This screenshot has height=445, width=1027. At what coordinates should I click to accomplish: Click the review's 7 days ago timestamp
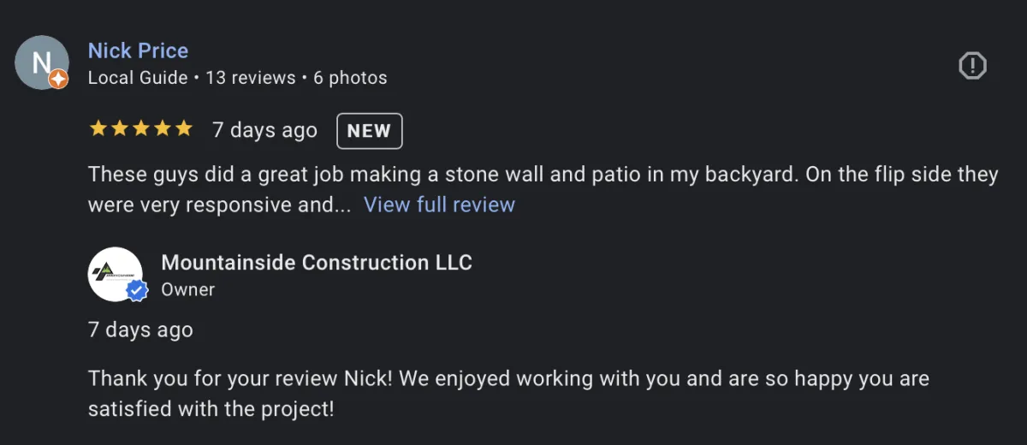[264, 130]
